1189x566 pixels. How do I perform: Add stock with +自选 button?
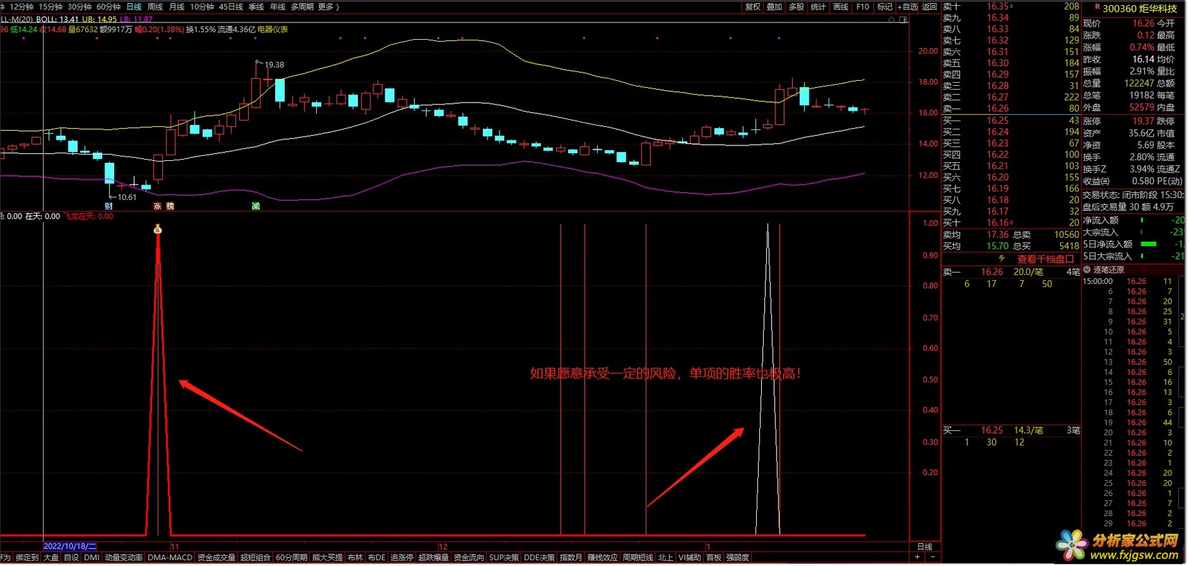pyautogui.click(x=907, y=7)
